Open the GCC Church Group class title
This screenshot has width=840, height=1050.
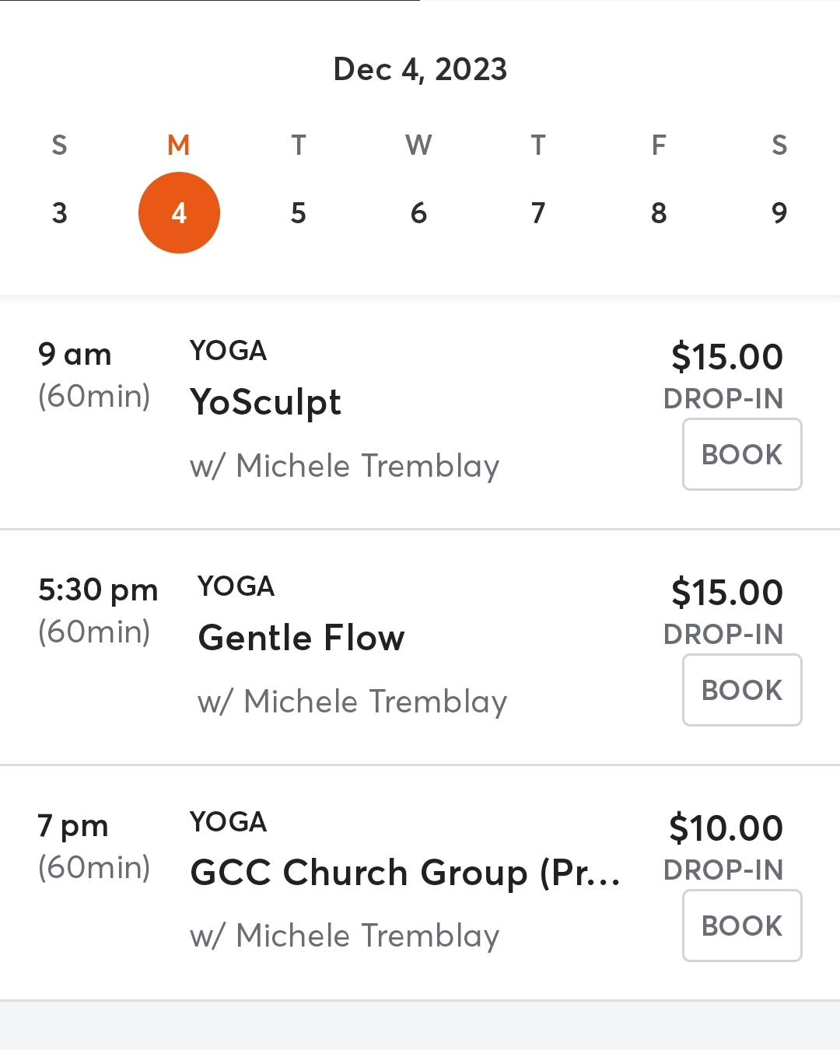tap(404, 873)
